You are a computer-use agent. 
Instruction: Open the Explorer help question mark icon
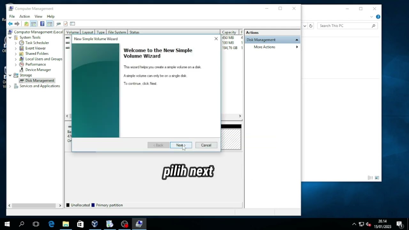tap(378, 17)
